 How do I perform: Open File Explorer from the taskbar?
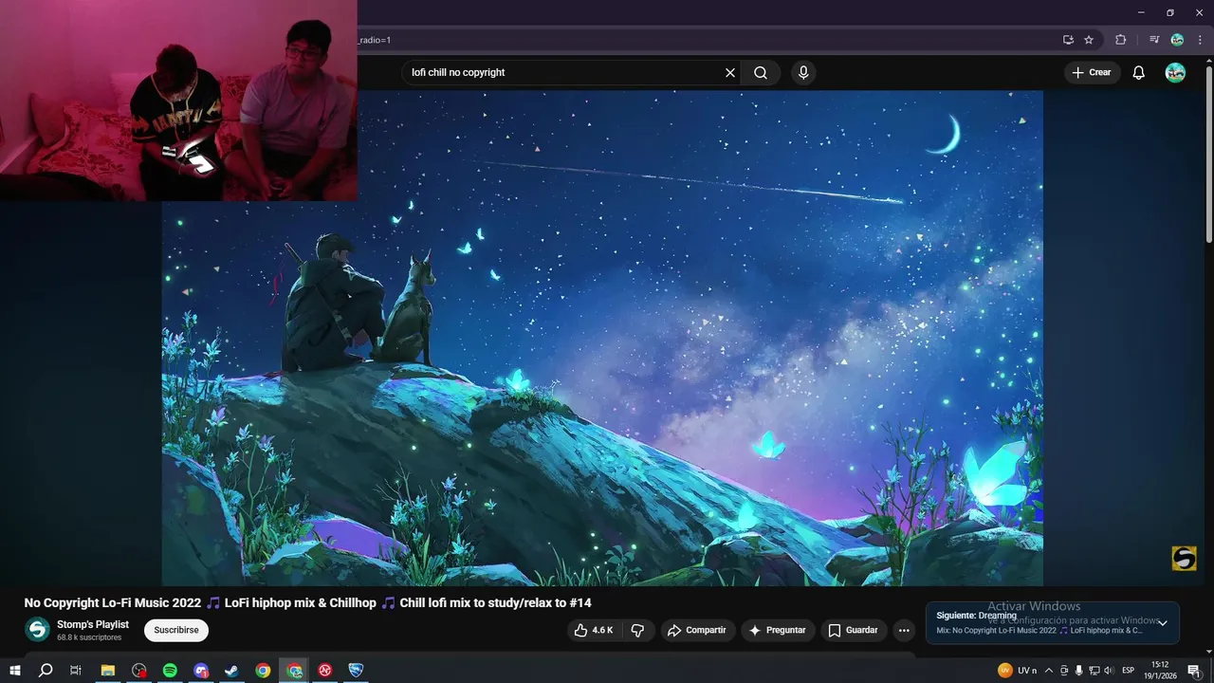coord(107,670)
